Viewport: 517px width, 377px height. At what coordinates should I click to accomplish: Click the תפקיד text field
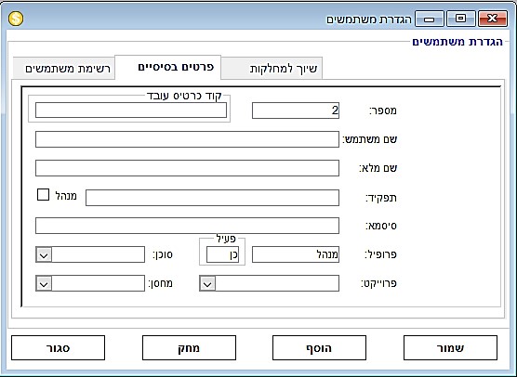[x=212, y=198]
